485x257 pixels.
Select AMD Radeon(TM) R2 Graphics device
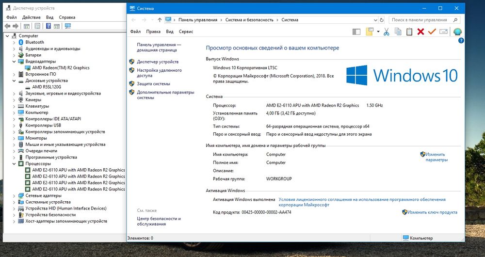61,68
